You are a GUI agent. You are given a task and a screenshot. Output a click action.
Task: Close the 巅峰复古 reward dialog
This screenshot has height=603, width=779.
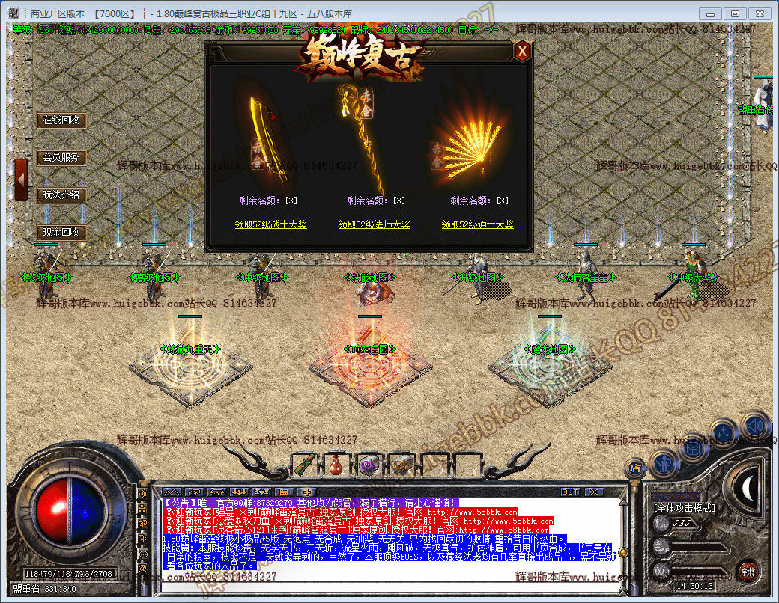[x=521, y=51]
